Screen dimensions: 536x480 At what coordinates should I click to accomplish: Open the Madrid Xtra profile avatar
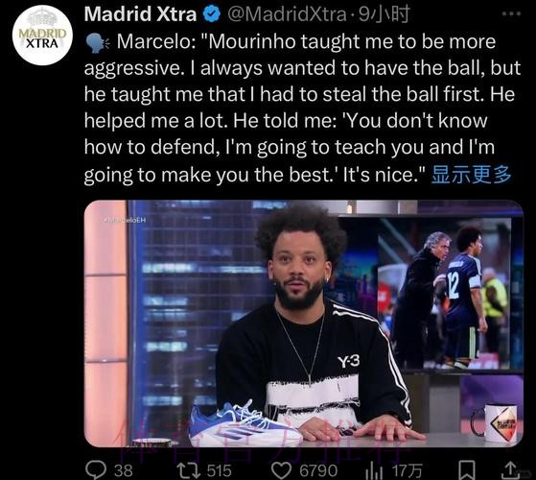(x=42, y=36)
